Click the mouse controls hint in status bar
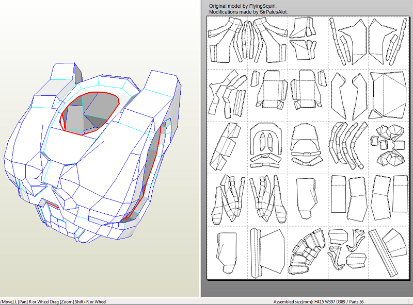The image size is (413, 305). tap(54, 301)
